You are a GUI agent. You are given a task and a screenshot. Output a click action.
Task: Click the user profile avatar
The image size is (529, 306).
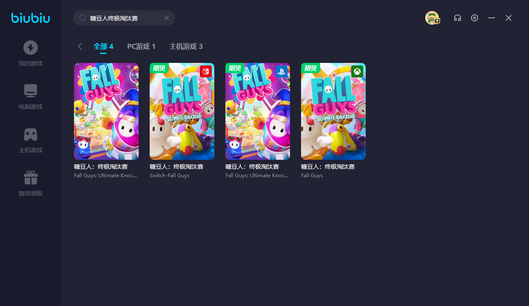tap(432, 18)
